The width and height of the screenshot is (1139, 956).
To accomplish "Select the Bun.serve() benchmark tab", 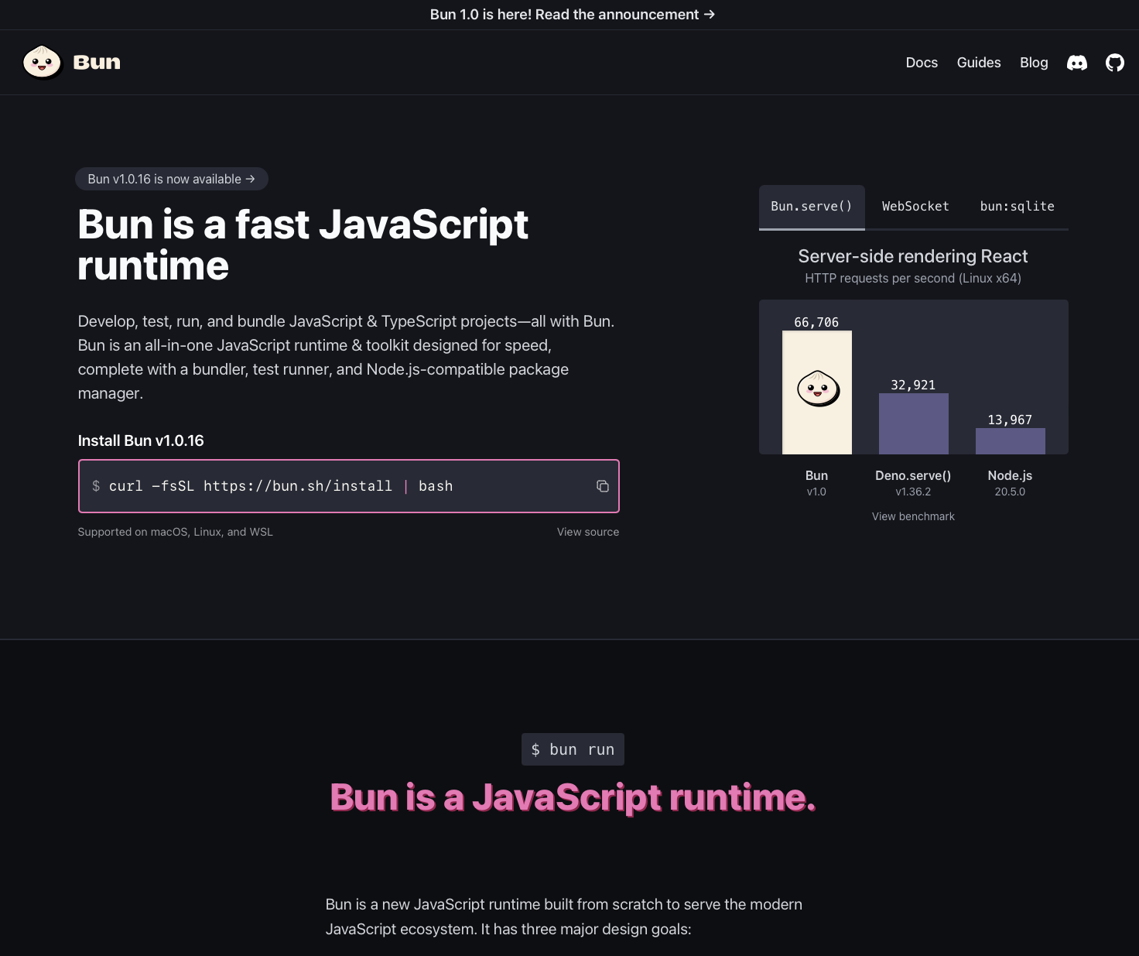I will pyautogui.click(x=812, y=207).
